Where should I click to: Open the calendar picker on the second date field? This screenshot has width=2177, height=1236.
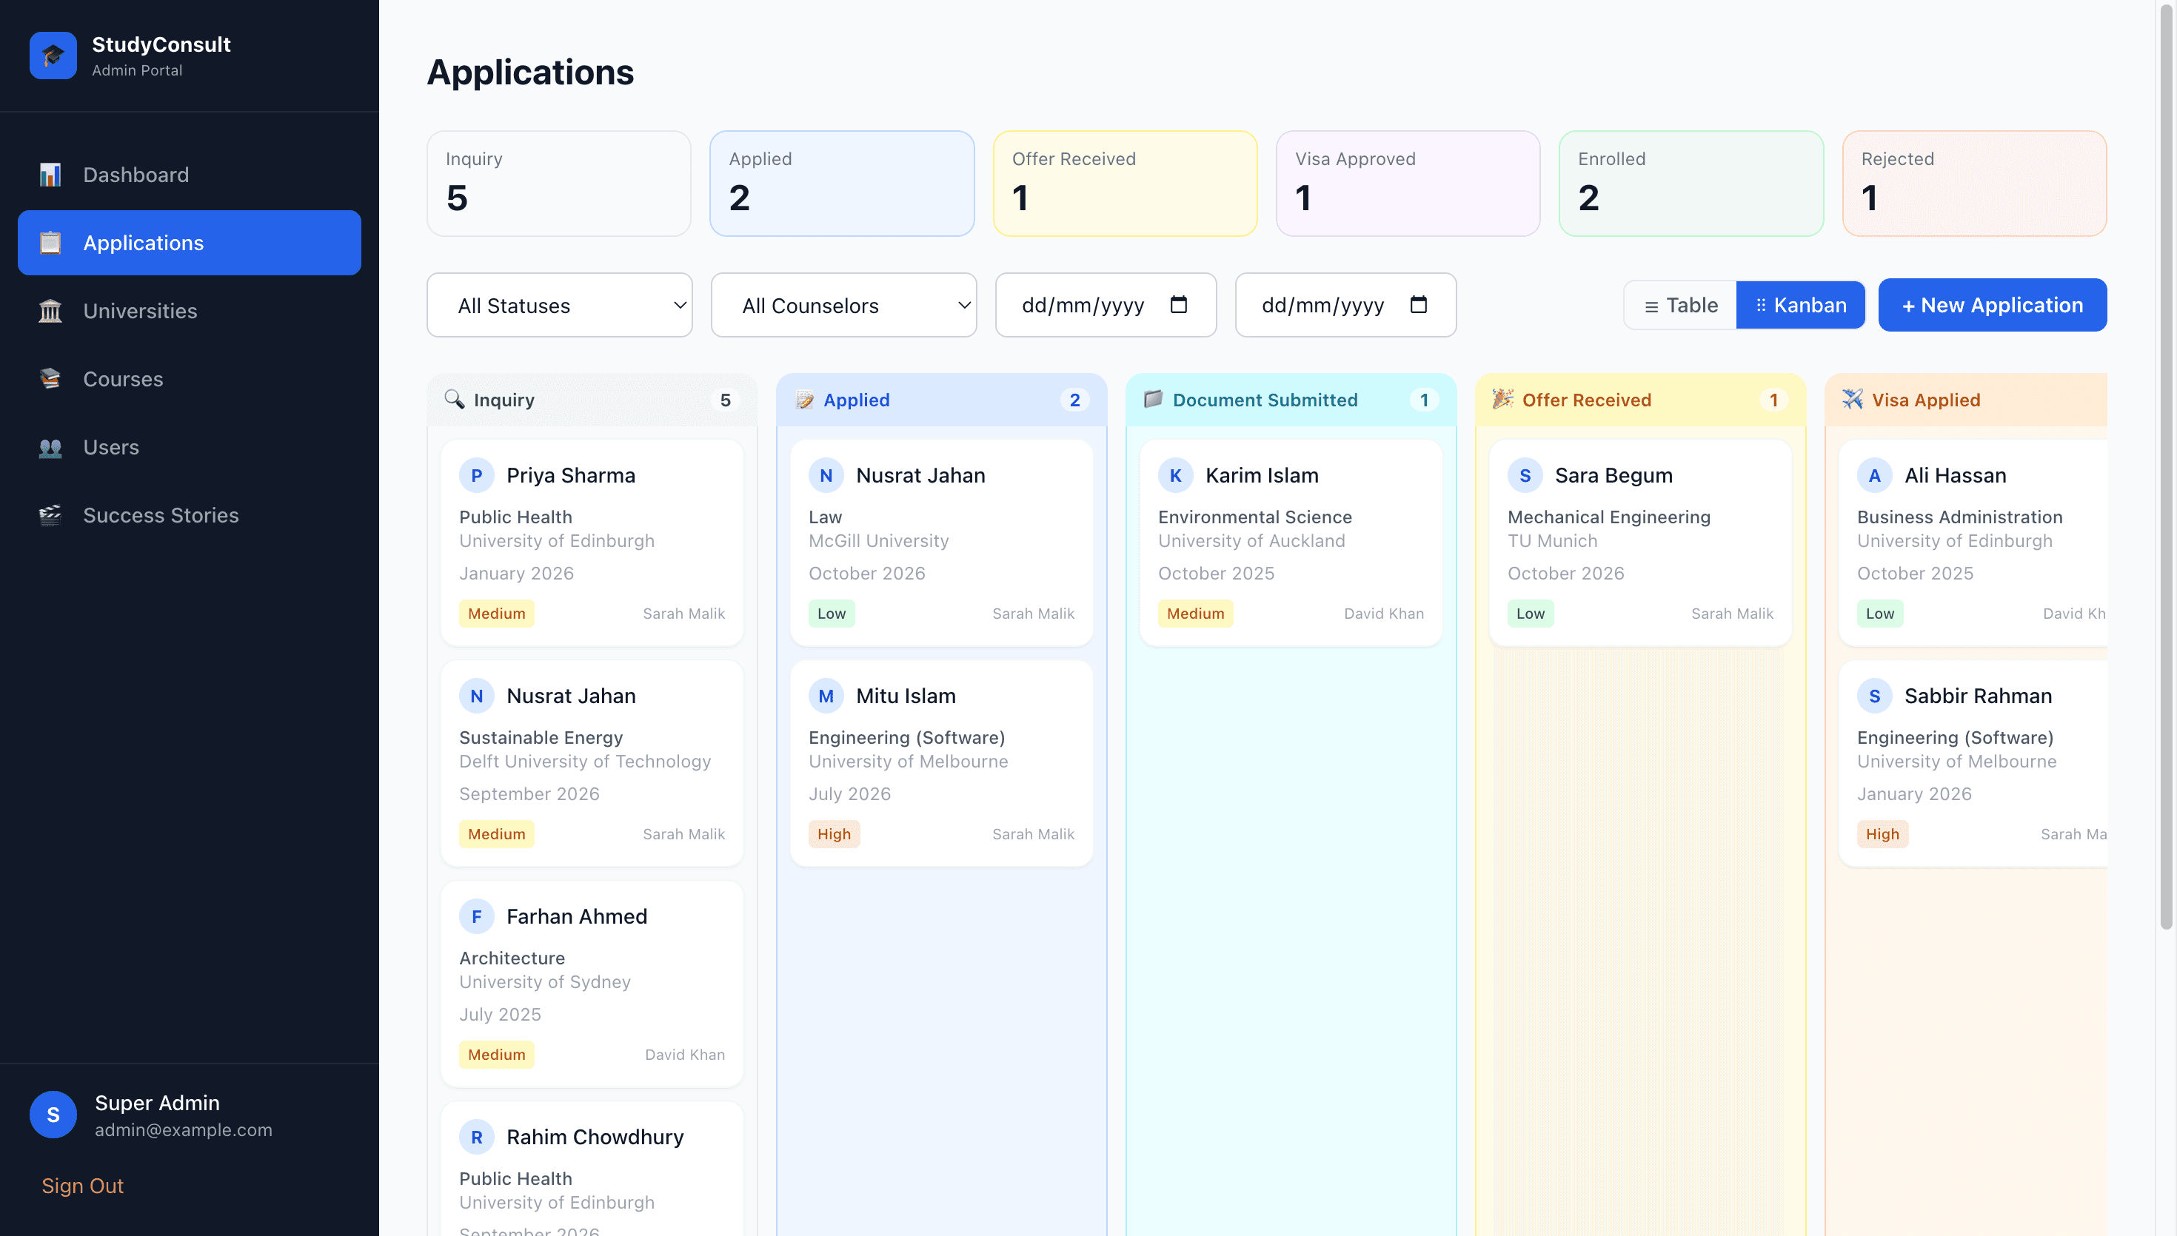coord(1418,304)
